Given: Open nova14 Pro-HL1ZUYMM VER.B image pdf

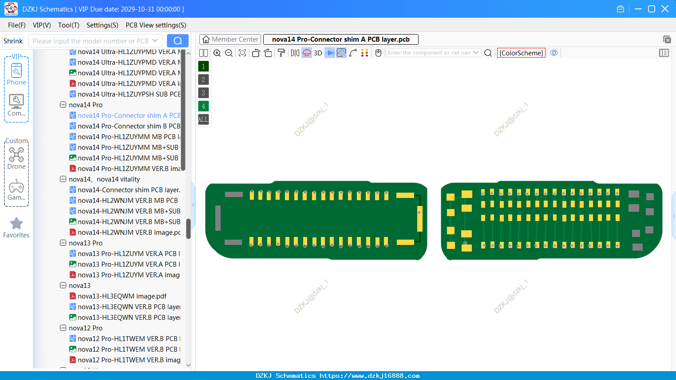Looking at the screenshot, I should click(125, 169).
